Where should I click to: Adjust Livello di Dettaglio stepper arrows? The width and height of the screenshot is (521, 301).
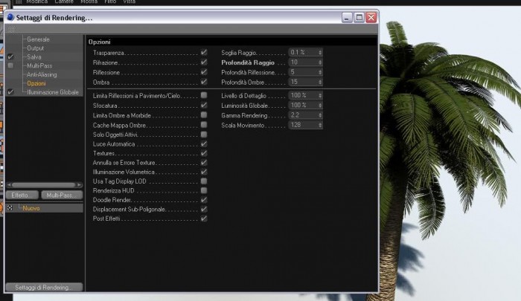pos(320,95)
